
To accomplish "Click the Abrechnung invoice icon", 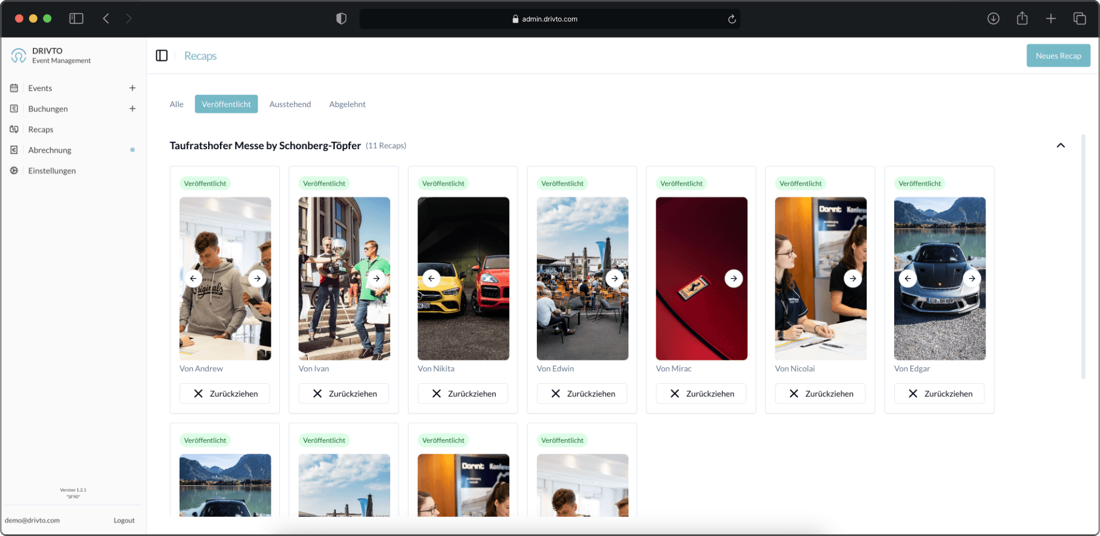I will click(14, 150).
